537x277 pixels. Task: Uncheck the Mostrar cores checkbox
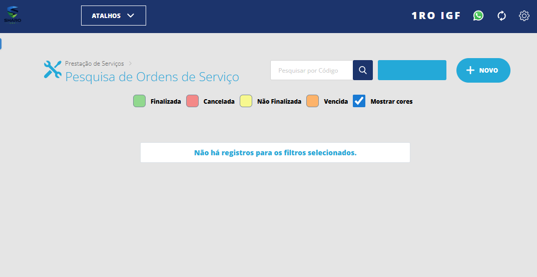(359, 101)
